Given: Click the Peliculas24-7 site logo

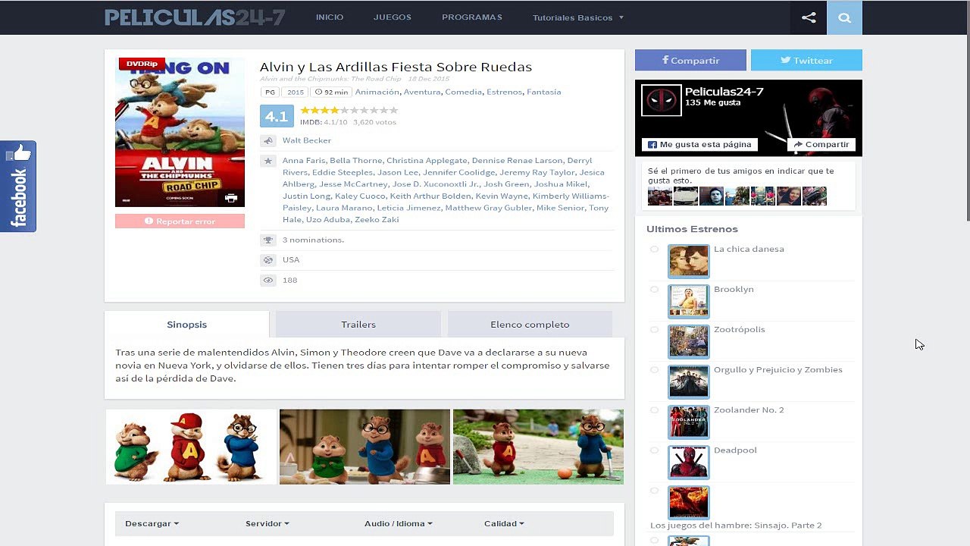Looking at the screenshot, I should 195,17.
